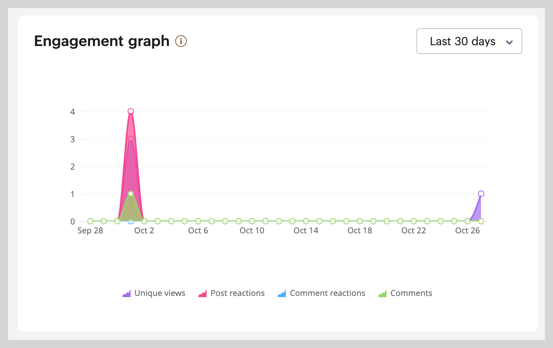
Task: Click the green Comments point at value 1
Action: [x=131, y=194]
